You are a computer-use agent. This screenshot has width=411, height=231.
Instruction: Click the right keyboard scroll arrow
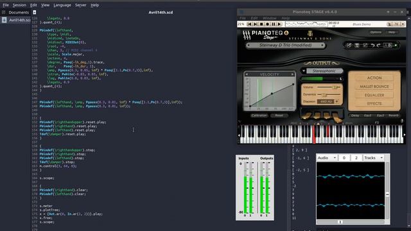pyautogui.click(x=405, y=135)
